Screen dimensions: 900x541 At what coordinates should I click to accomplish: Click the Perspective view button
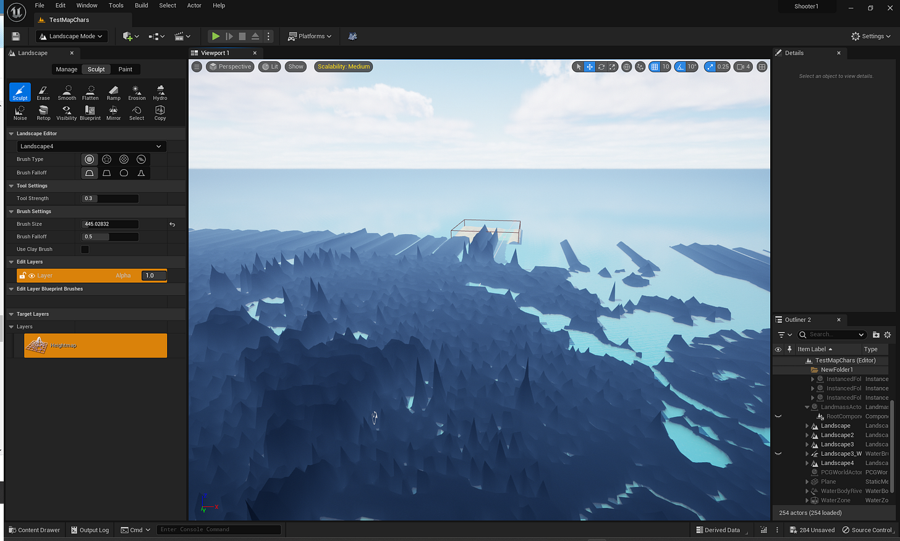pos(230,67)
